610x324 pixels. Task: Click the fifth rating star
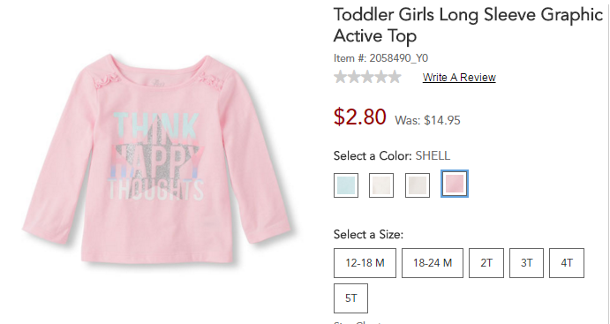point(395,77)
